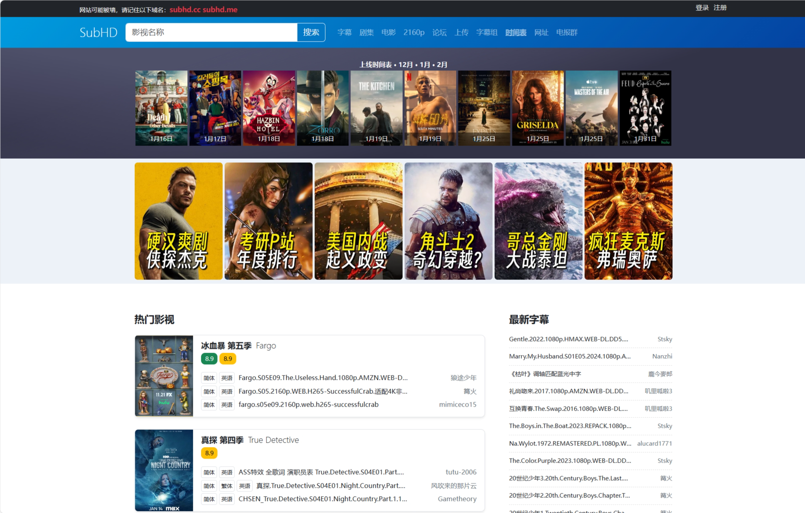Click the 搜索 search button

[311, 32]
